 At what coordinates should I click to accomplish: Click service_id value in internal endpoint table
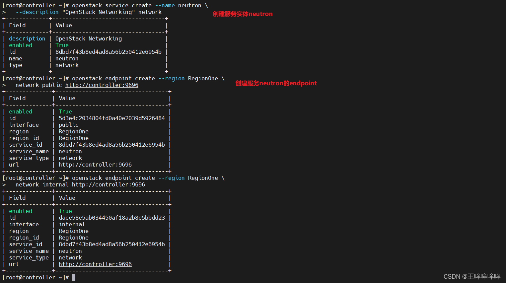[x=112, y=244]
